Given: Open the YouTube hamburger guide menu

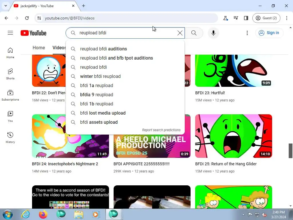Looking at the screenshot, I should [10, 33].
